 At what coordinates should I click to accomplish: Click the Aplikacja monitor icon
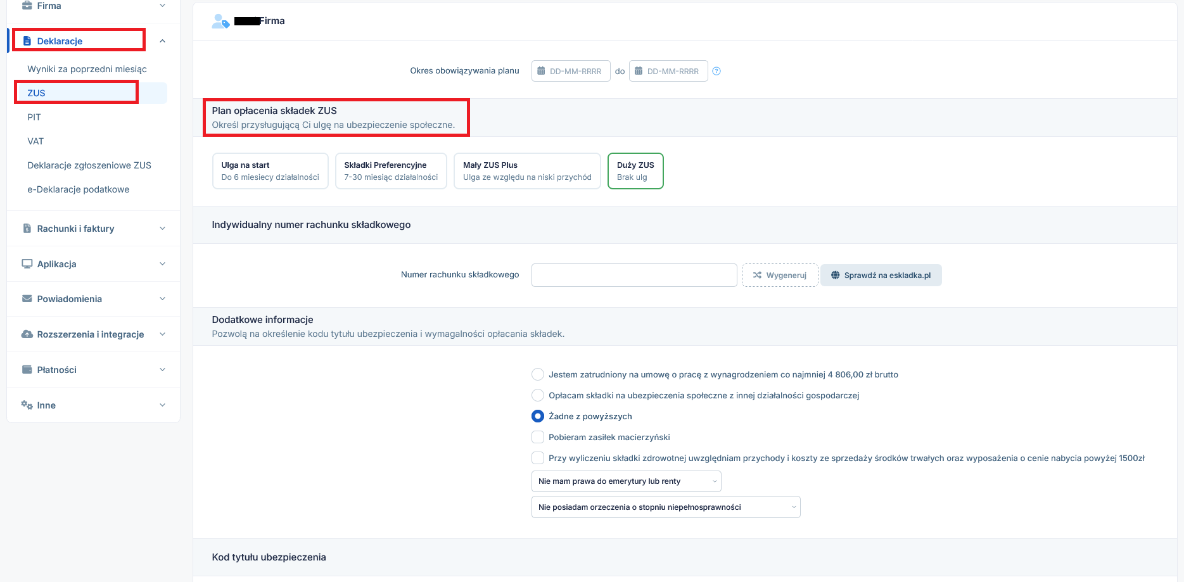click(x=27, y=264)
